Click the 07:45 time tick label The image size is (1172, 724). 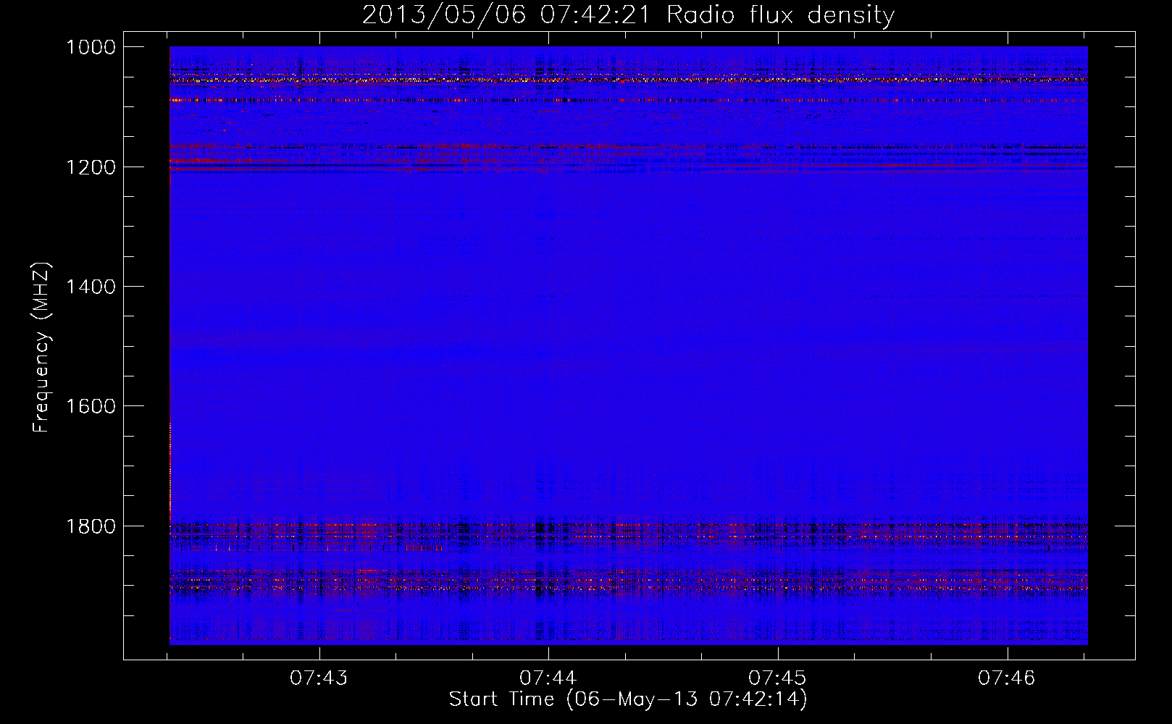[777, 678]
